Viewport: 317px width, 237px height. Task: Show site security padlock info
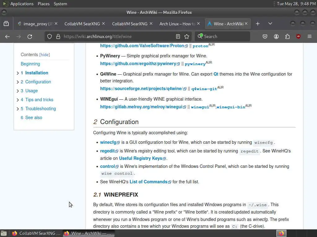tap(58, 36)
